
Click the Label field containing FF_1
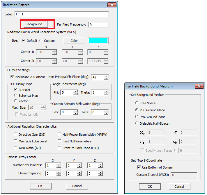61,14
